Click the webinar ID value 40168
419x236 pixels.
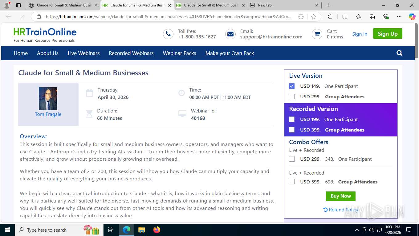coord(198,118)
